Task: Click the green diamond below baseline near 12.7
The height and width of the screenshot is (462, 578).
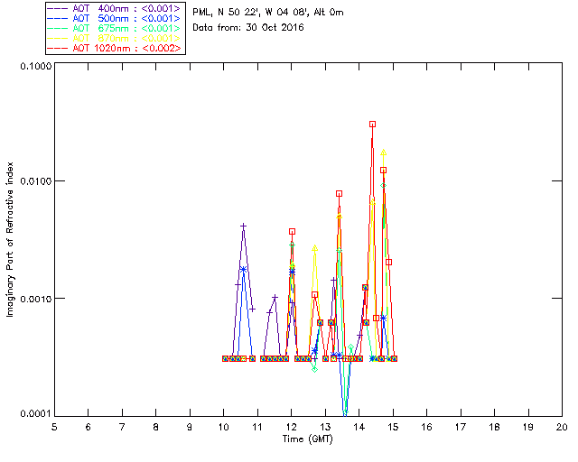Action: click(315, 369)
